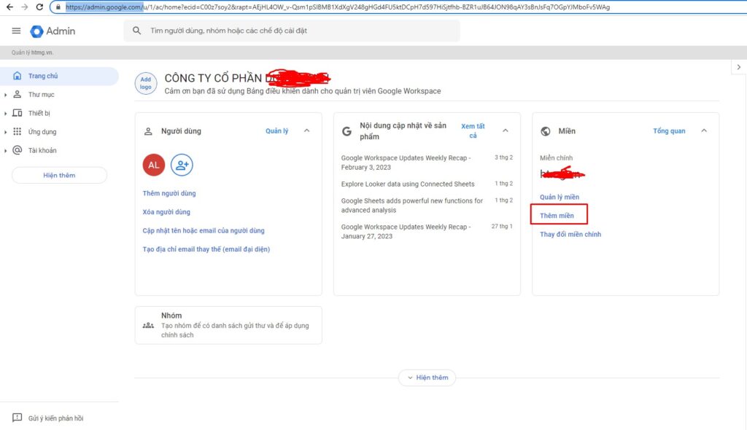Viewport: 747px width, 430px height.
Task: Select Trang chủ in sidebar
Action: (43, 76)
